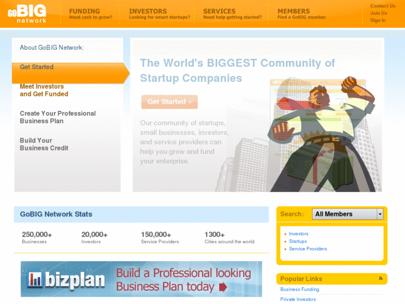Follow the Business Funding popular link
The image size is (405, 304).
tap(300, 289)
